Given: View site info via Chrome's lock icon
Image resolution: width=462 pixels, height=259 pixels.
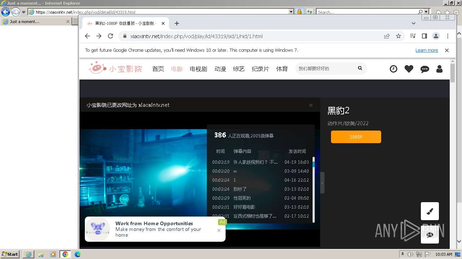Looking at the screenshot, I should 125,36.
